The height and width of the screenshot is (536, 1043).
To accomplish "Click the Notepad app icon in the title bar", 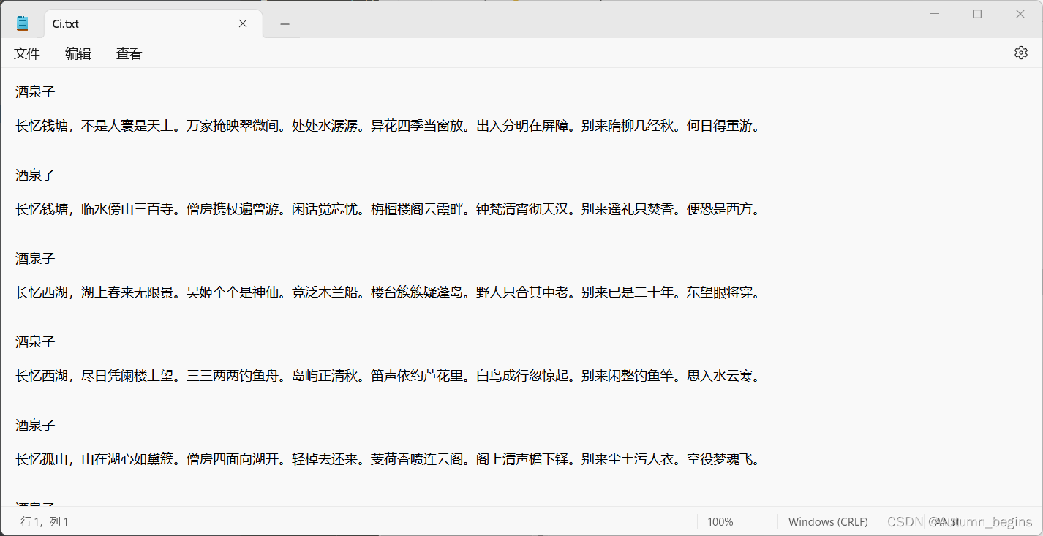I will [23, 23].
